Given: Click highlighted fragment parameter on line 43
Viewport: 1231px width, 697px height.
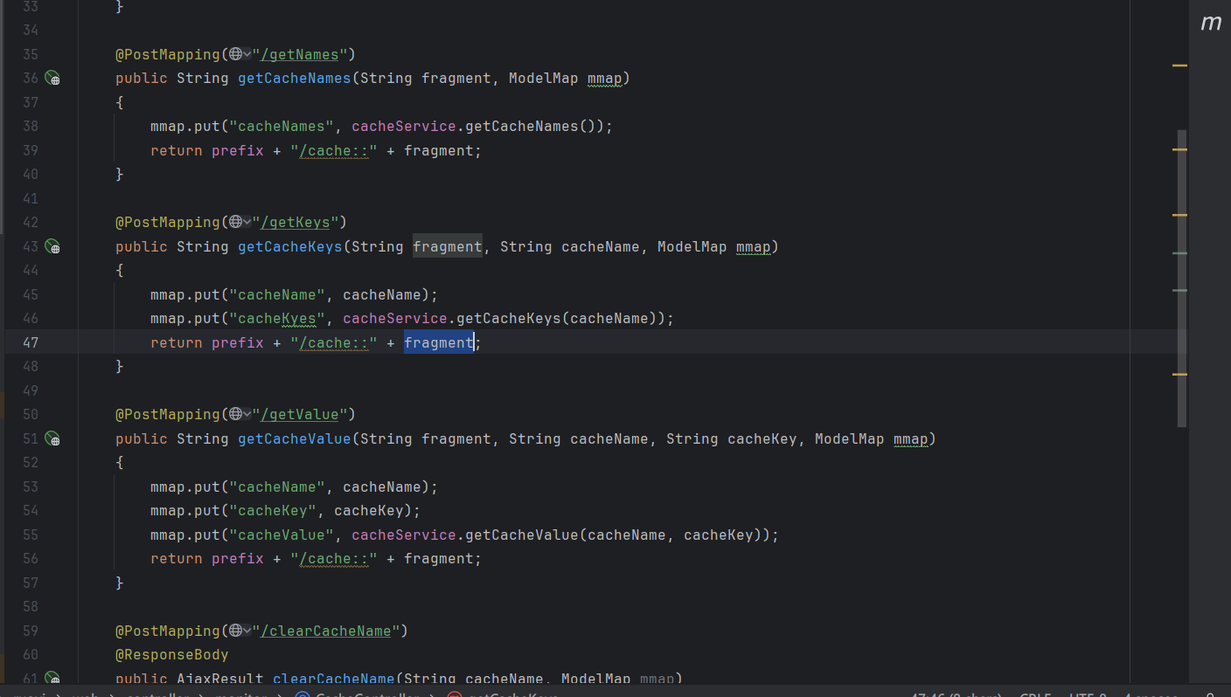Looking at the screenshot, I should [448, 247].
